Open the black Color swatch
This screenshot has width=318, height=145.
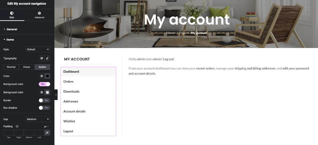47,76
